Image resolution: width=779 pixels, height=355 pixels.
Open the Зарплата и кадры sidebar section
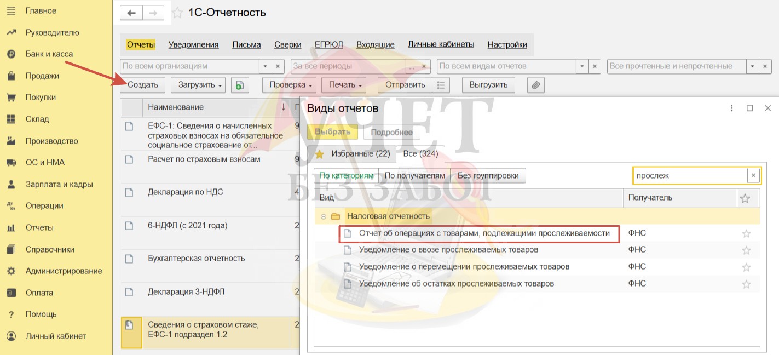59,184
